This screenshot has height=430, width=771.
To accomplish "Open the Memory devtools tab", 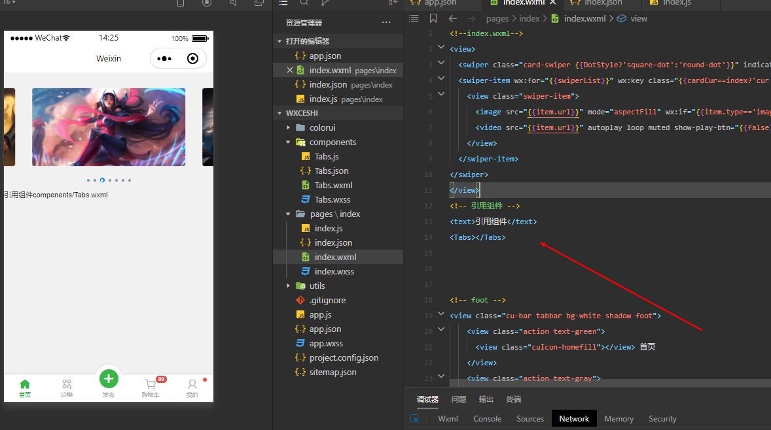I will 619,419.
